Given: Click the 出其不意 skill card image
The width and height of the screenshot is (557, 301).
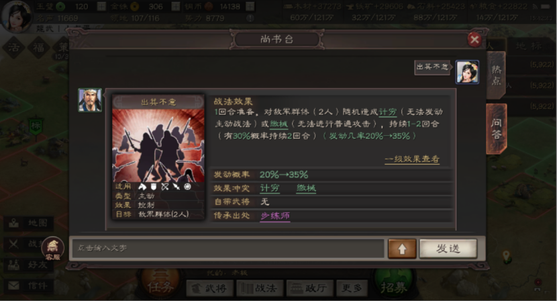Looking at the screenshot, I should (158, 145).
